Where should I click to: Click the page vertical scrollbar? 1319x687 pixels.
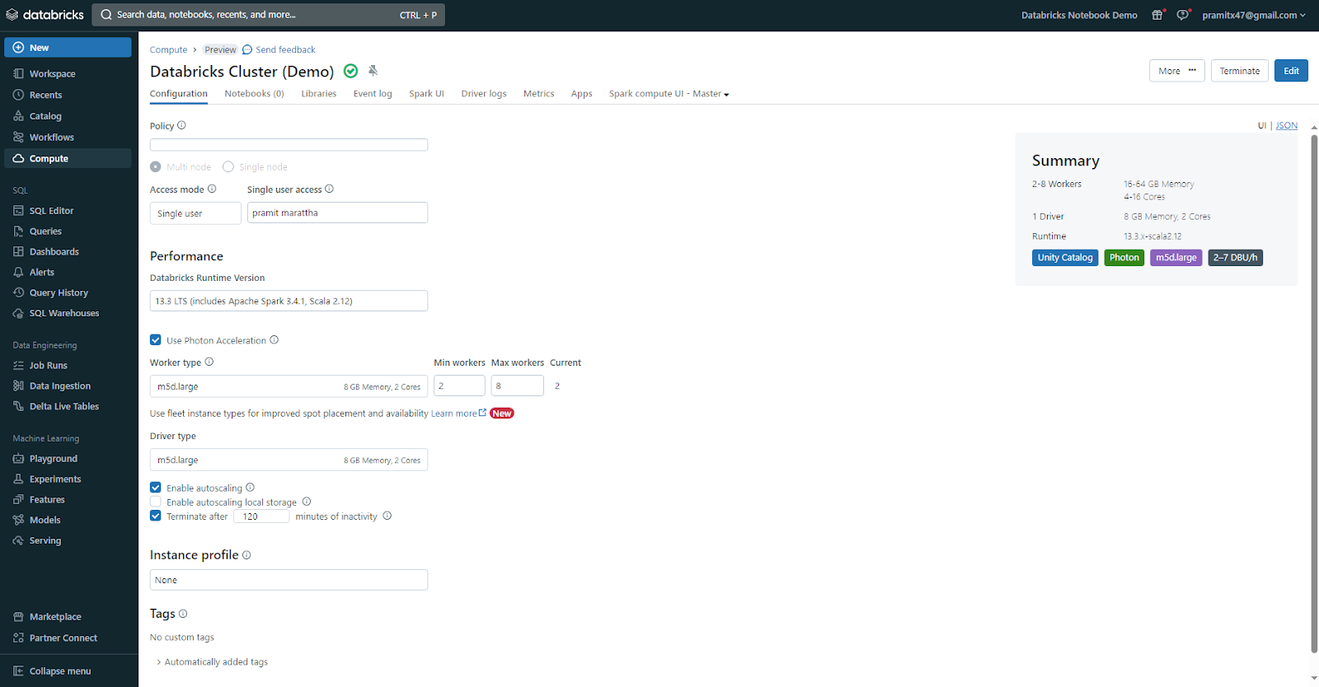click(1313, 394)
